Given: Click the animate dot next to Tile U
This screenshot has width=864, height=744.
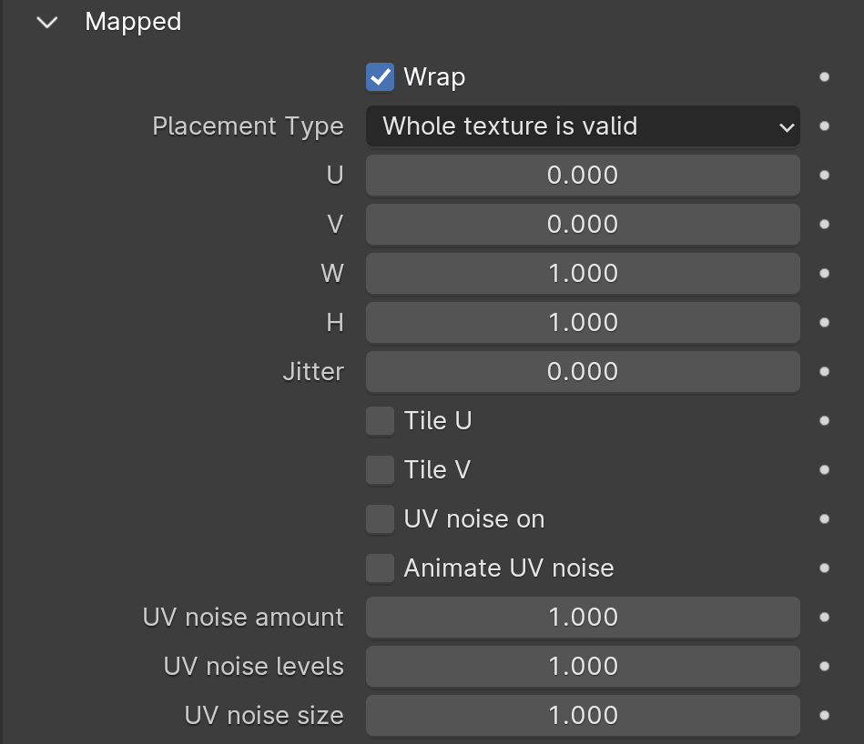Looking at the screenshot, I should (824, 420).
